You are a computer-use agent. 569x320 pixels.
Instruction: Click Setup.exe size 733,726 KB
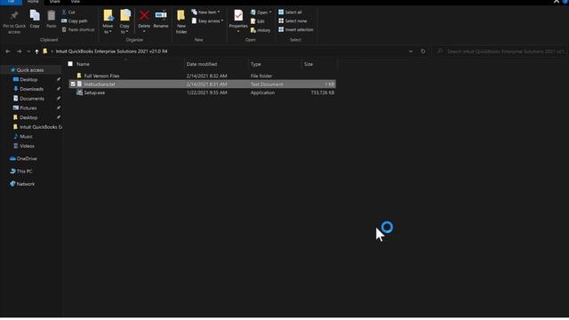pyautogui.click(x=322, y=92)
